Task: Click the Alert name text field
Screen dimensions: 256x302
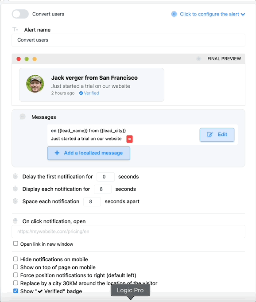Action: [128, 40]
